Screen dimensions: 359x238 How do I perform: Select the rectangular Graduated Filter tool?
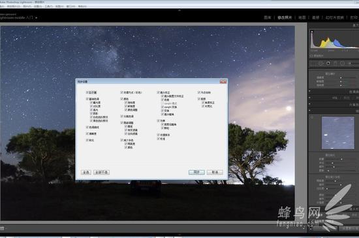[x=336, y=63]
